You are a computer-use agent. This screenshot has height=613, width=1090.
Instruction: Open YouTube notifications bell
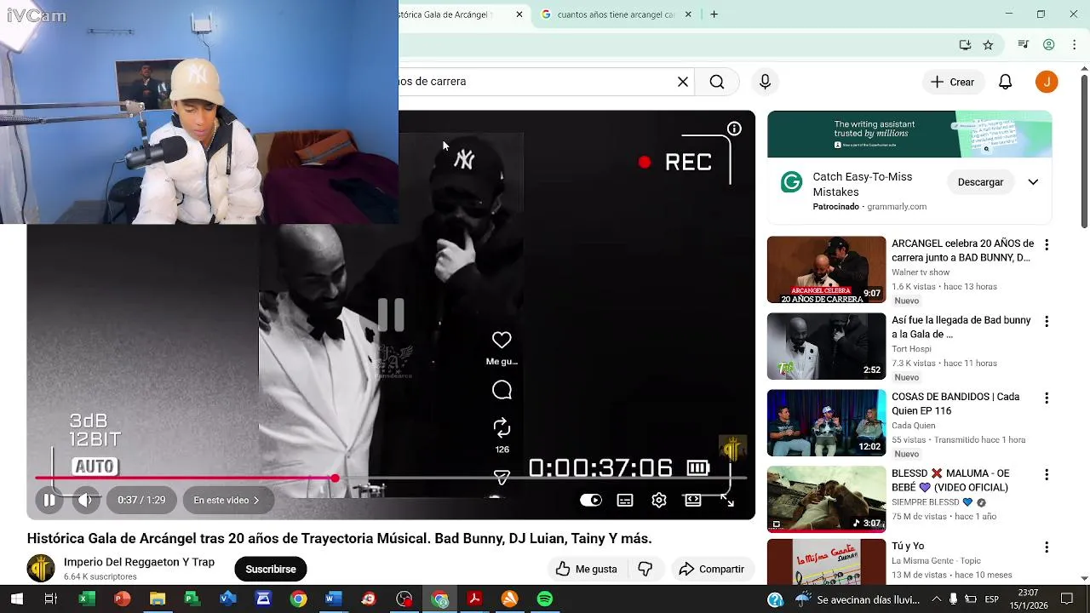pos(1006,82)
